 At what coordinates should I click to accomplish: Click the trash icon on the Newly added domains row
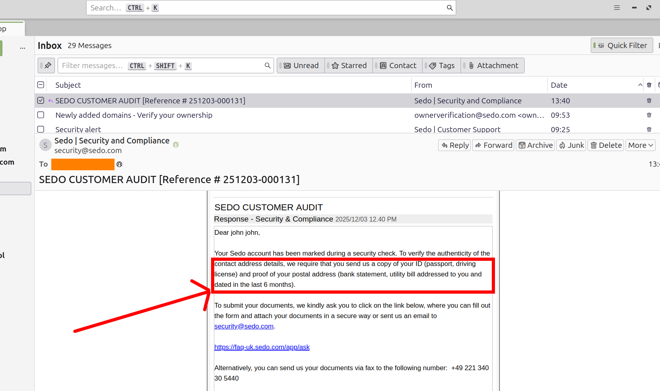(649, 115)
